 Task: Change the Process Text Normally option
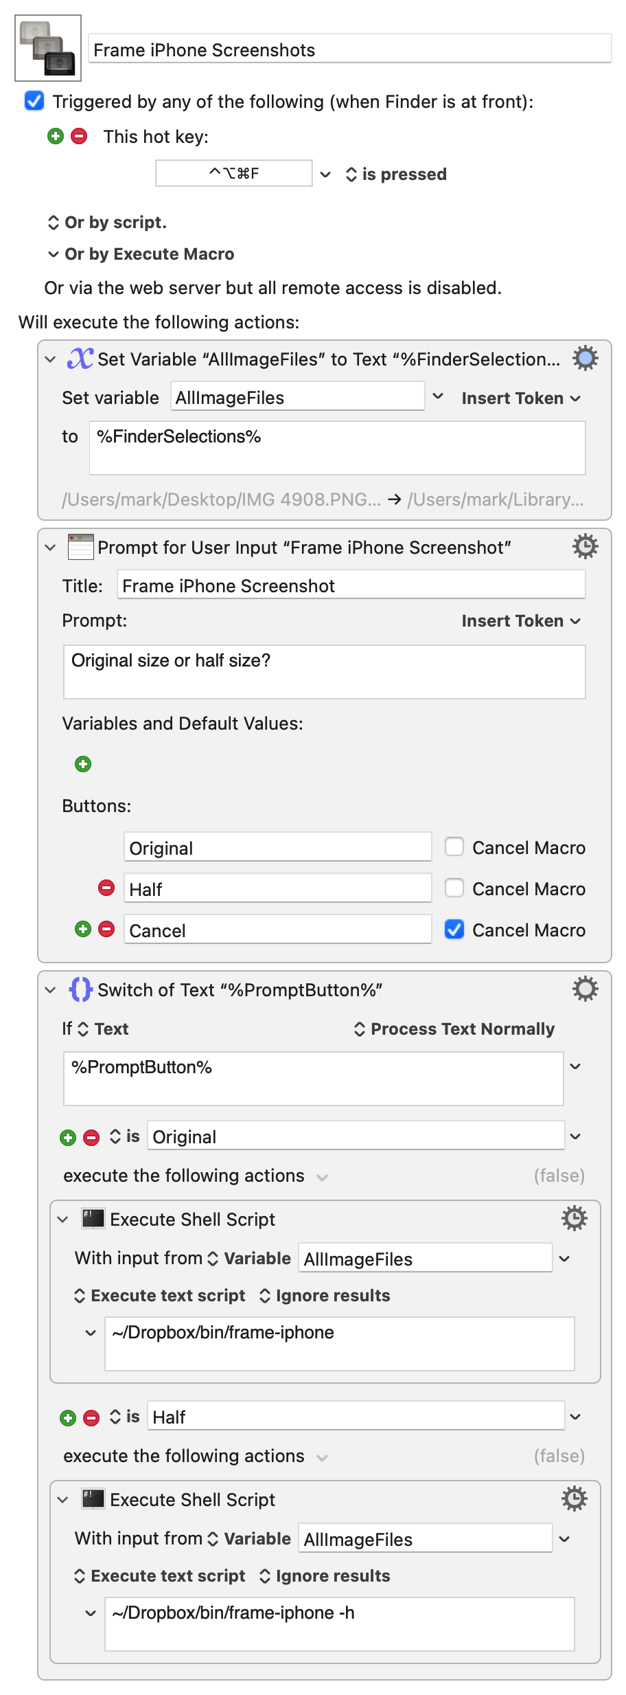coord(454,1029)
